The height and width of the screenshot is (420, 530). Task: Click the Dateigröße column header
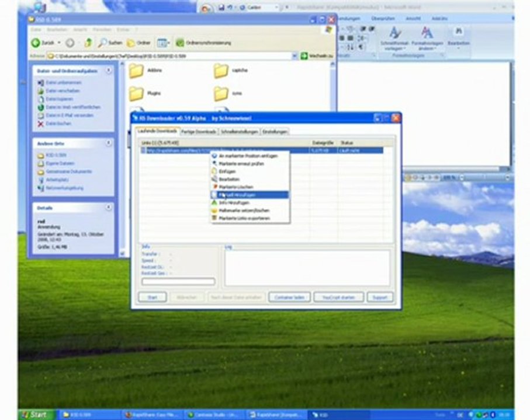(323, 143)
